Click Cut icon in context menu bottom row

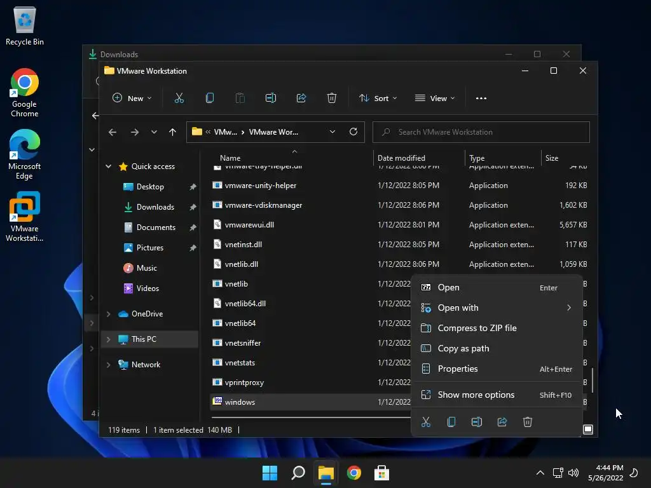click(x=426, y=422)
